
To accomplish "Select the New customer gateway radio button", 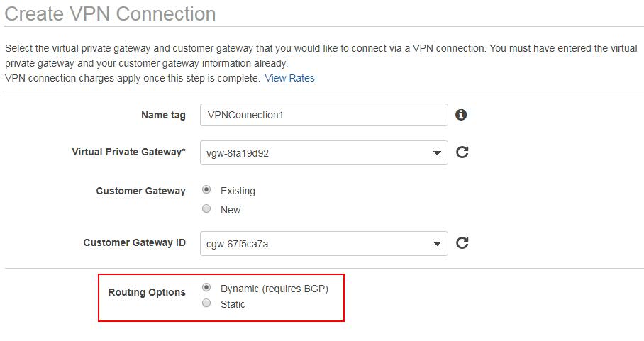I will pyautogui.click(x=206, y=209).
